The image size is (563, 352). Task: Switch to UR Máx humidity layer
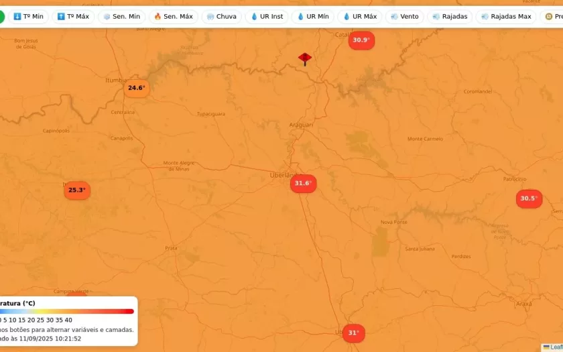pyautogui.click(x=359, y=16)
